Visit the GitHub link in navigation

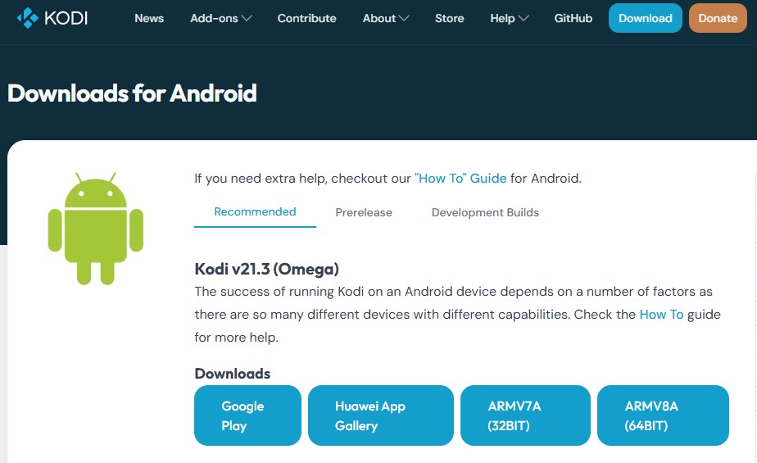click(x=573, y=18)
